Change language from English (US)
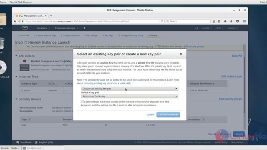Screen dimensions: 267x150 coord(44,142)
